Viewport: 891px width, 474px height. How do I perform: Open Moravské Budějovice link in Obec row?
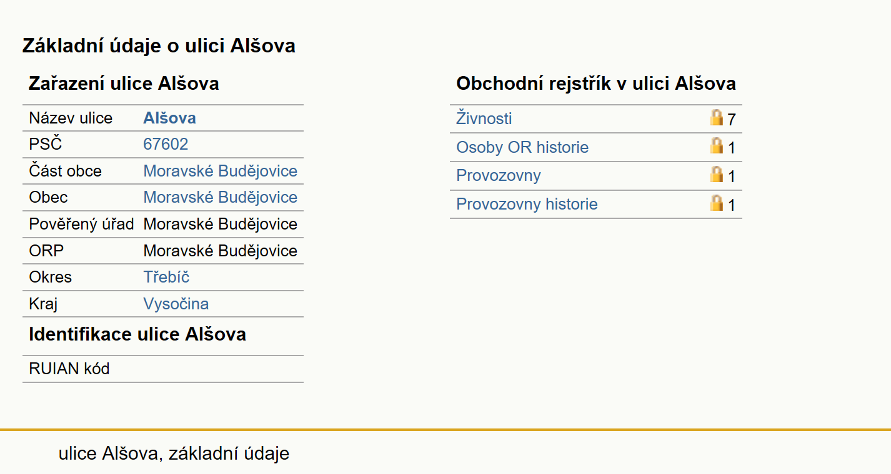(x=221, y=197)
